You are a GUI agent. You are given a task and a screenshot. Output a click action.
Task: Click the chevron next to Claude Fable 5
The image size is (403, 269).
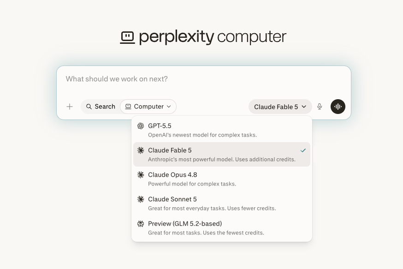click(x=304, y=107)
